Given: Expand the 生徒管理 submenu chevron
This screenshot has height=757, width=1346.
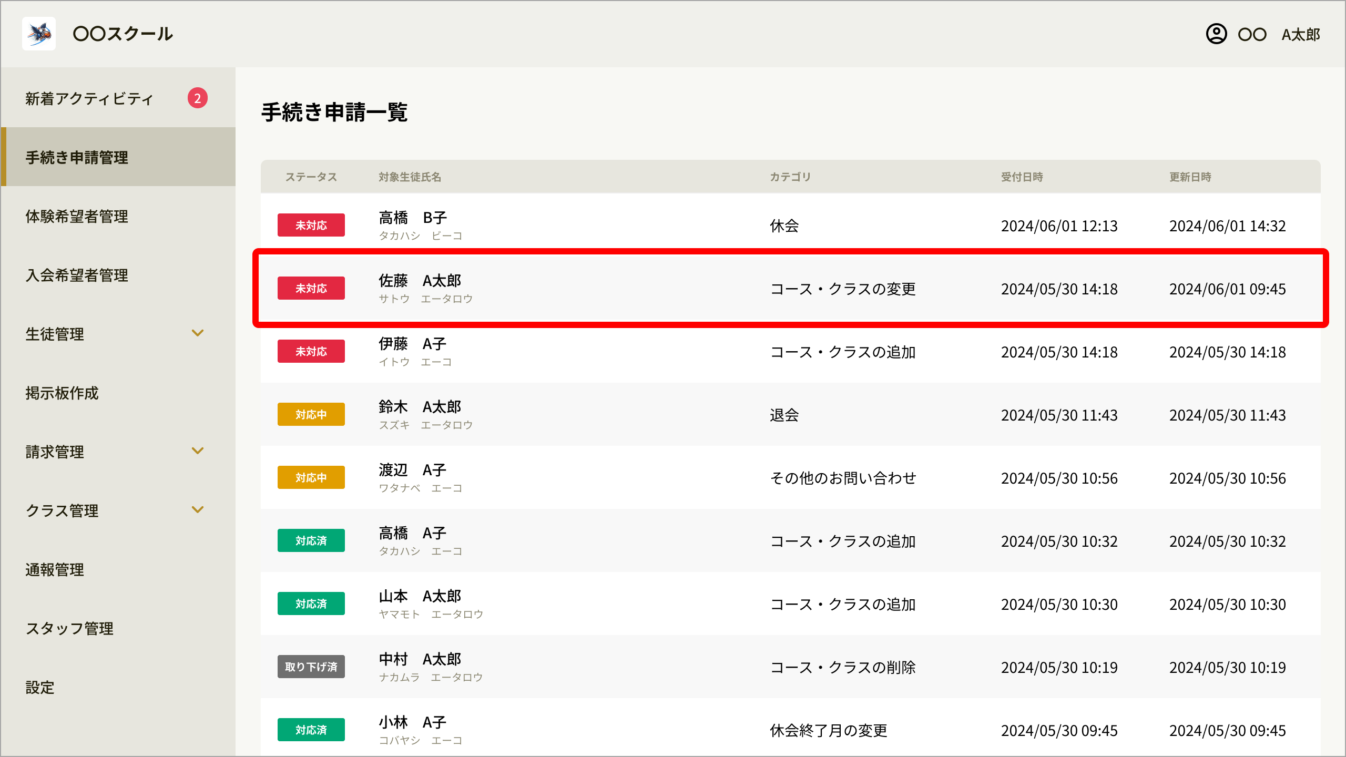Looking at the screenshot, I should tap(198, 333).
